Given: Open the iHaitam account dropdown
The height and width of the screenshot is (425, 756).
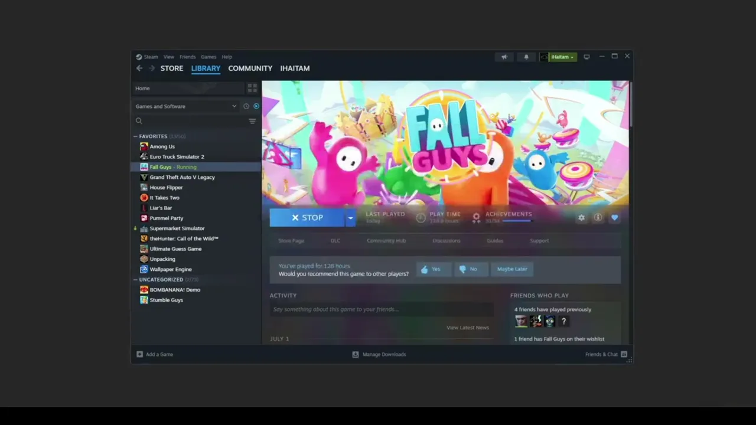Looking at the screenshot, I should (x=558, y=57).
